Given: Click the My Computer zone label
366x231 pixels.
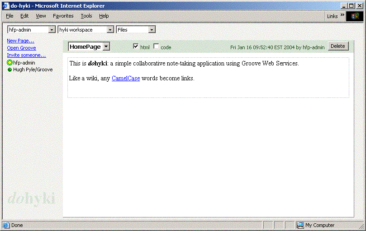Looking at the screenshot, I should [x=320, y=225].
